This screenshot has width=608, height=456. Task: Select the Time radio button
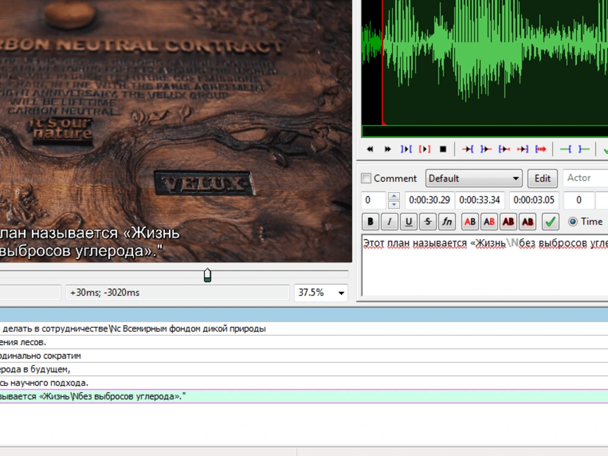click(573, 222)
